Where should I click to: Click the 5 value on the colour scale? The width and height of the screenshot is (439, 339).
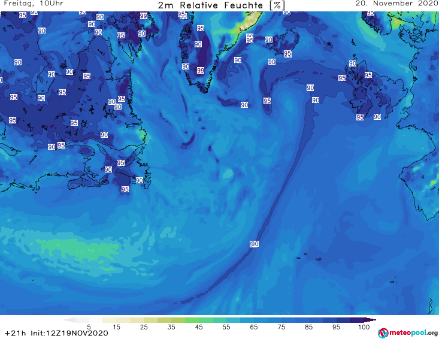coord(89,327)
